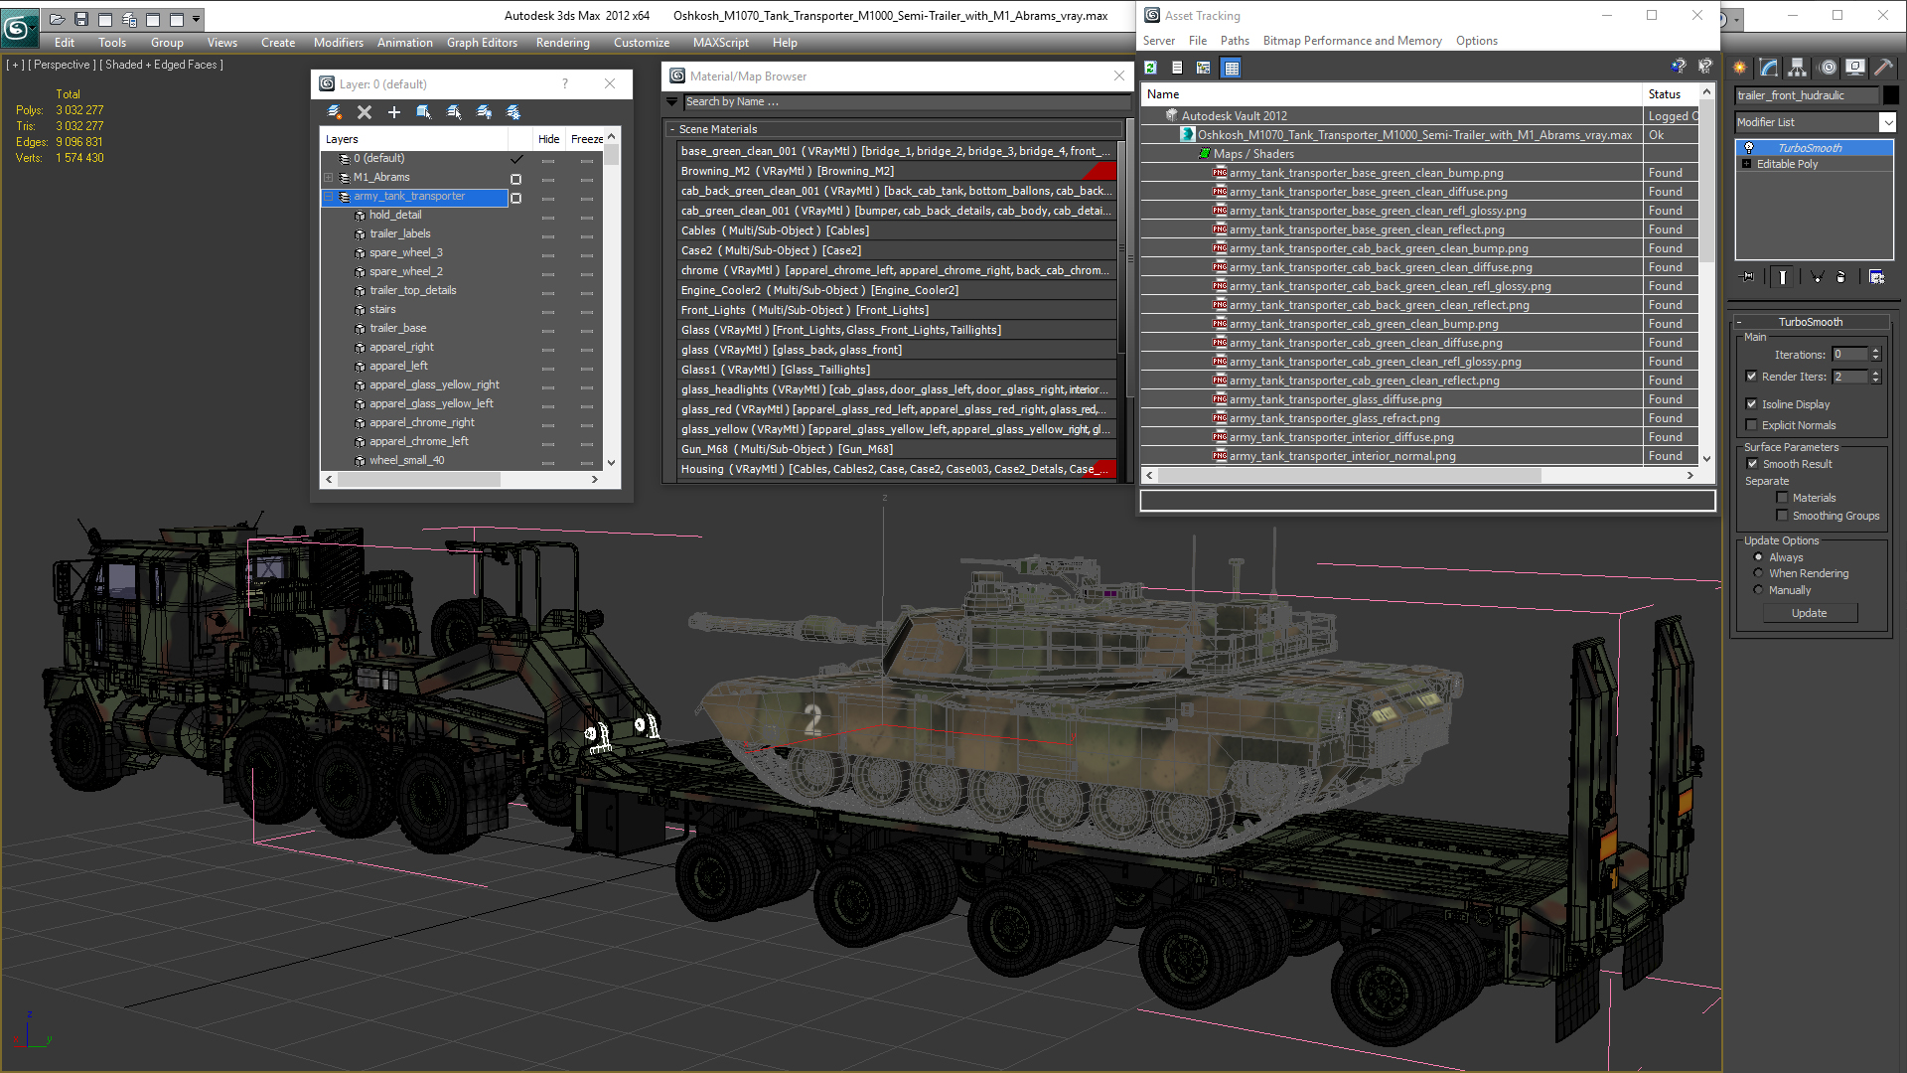Open Material/Map Browser options arrow

tap(672, 101)
